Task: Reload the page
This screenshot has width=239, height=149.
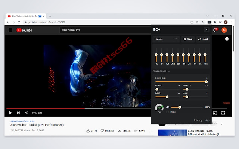Action: coord(19,22)
